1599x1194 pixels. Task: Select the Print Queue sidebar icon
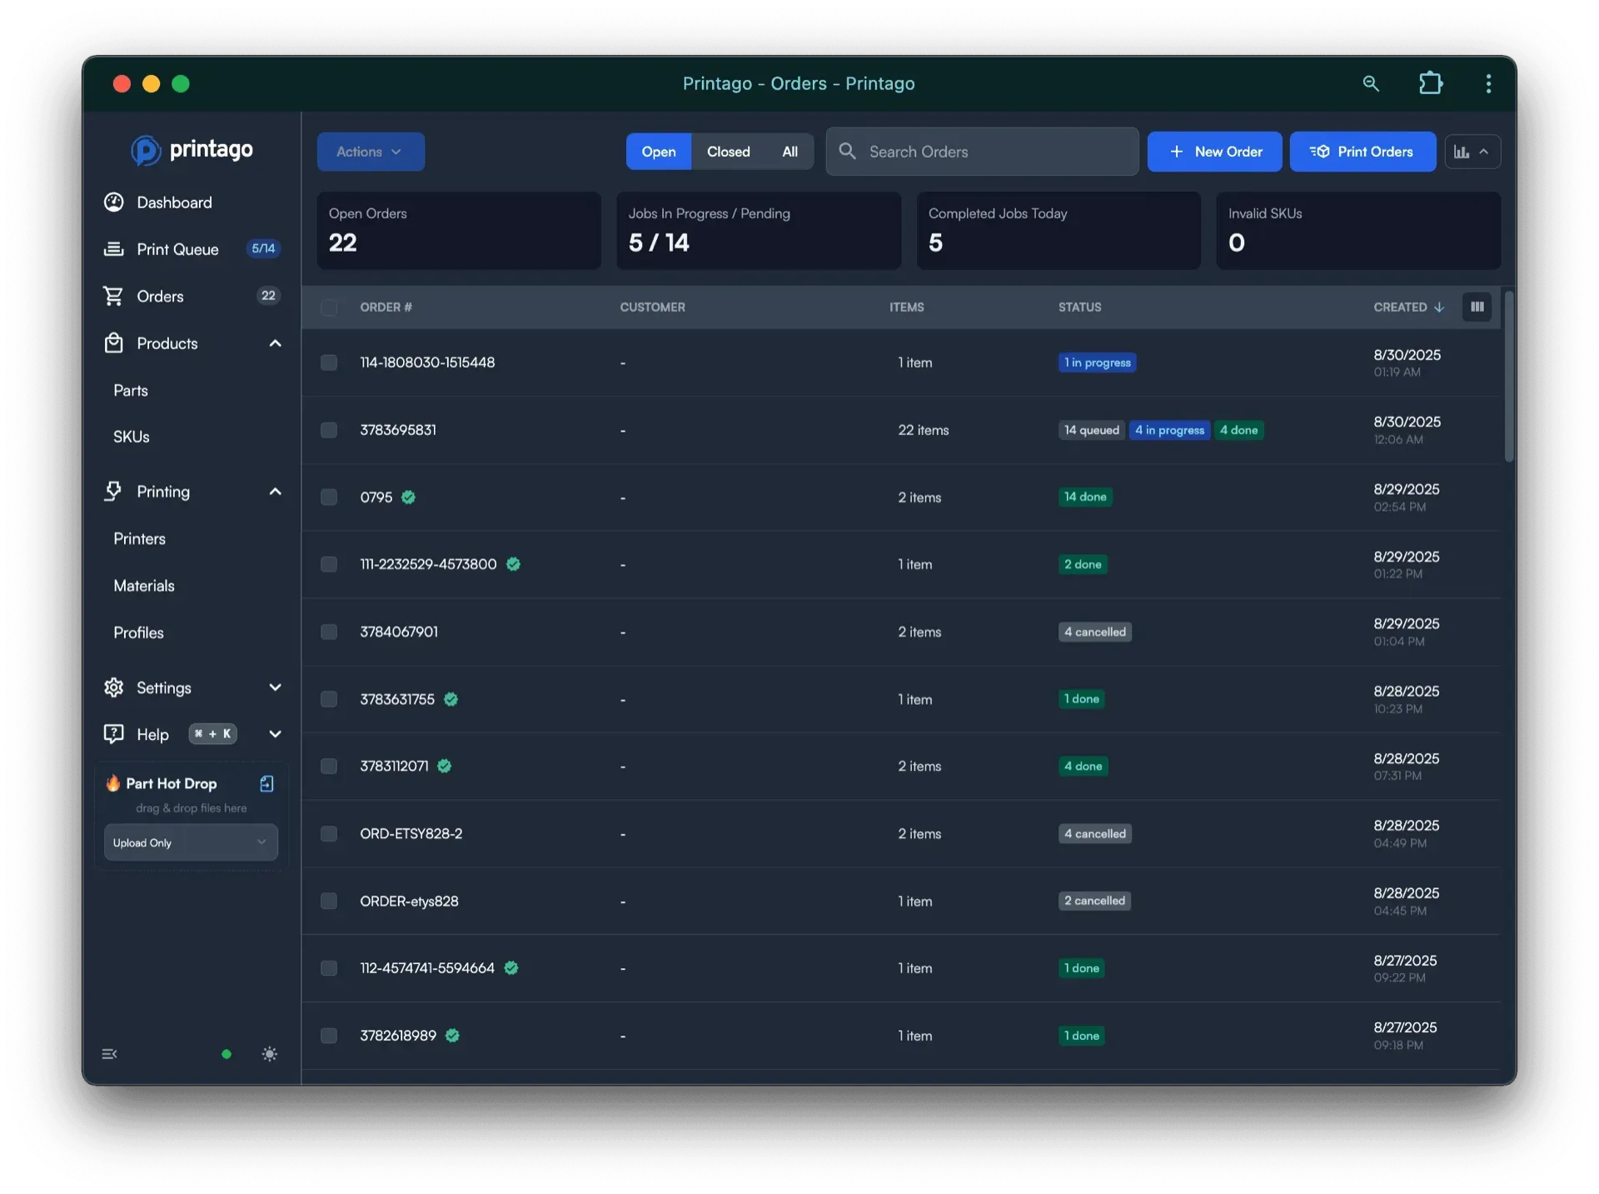[114, 248]
